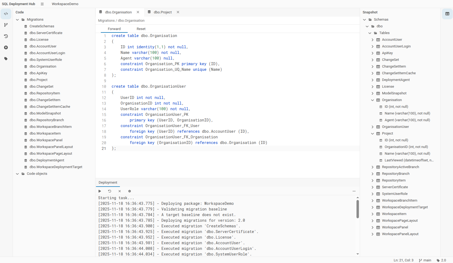
Task: Open the hamburger menu beside SQL Deployment Hub
Action: [x=42, y=4]
